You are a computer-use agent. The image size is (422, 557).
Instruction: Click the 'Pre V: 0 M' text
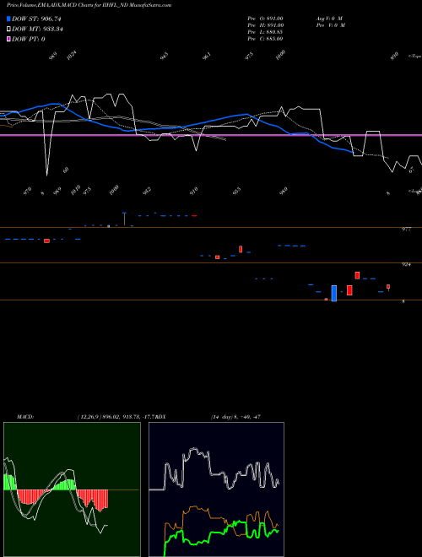pos(330,25)
